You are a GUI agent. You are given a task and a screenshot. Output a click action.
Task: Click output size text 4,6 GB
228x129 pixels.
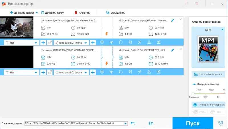point(128,64)
